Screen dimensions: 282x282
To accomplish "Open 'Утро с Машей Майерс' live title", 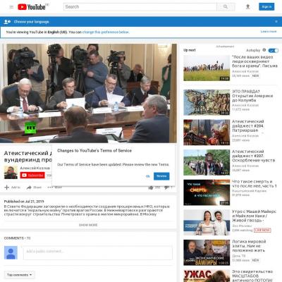I will [x=254, y=216].
